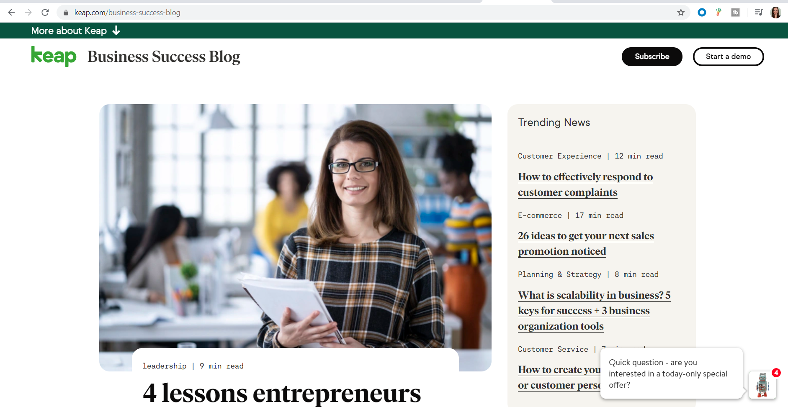Open the scalability in business article
The height and width of the screenshot is (407, 788).
click(x=594, y=310)
